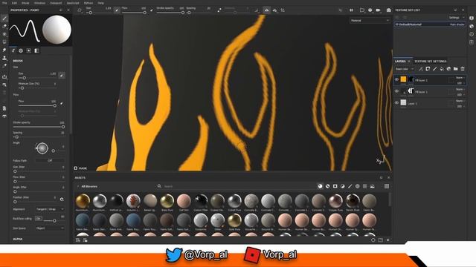Toggle the Follow Path Off switch
The width and height of the screenshot is (476, 267).
click(50, 161)
